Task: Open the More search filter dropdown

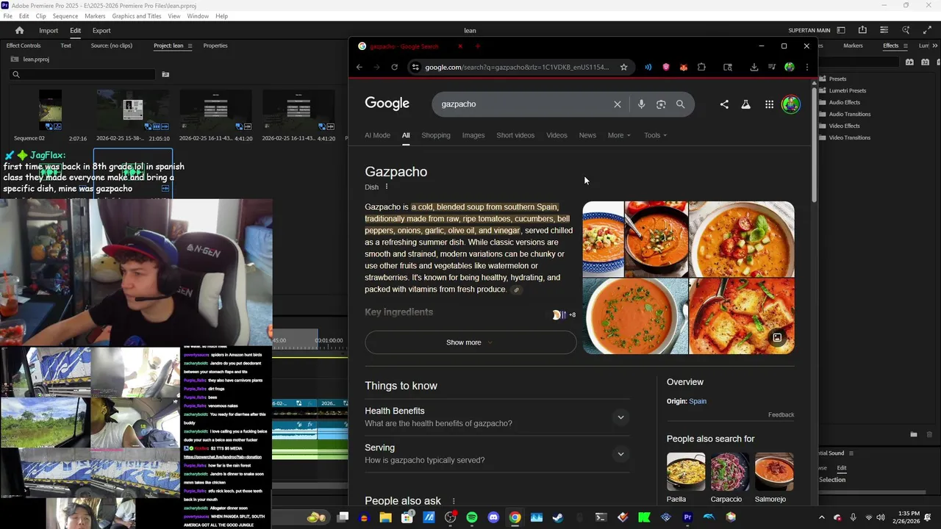Action: coord(619,135)
